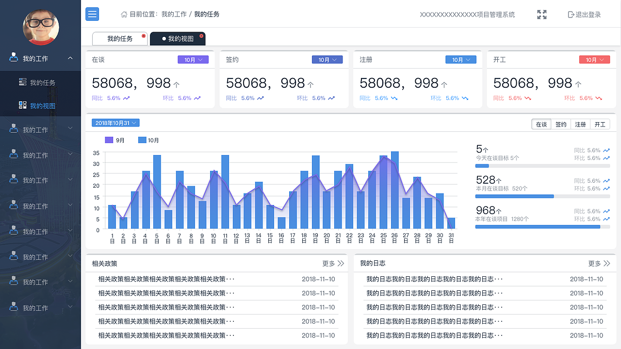Switch the chart to the 签约 filter

(x=561, y=125)
